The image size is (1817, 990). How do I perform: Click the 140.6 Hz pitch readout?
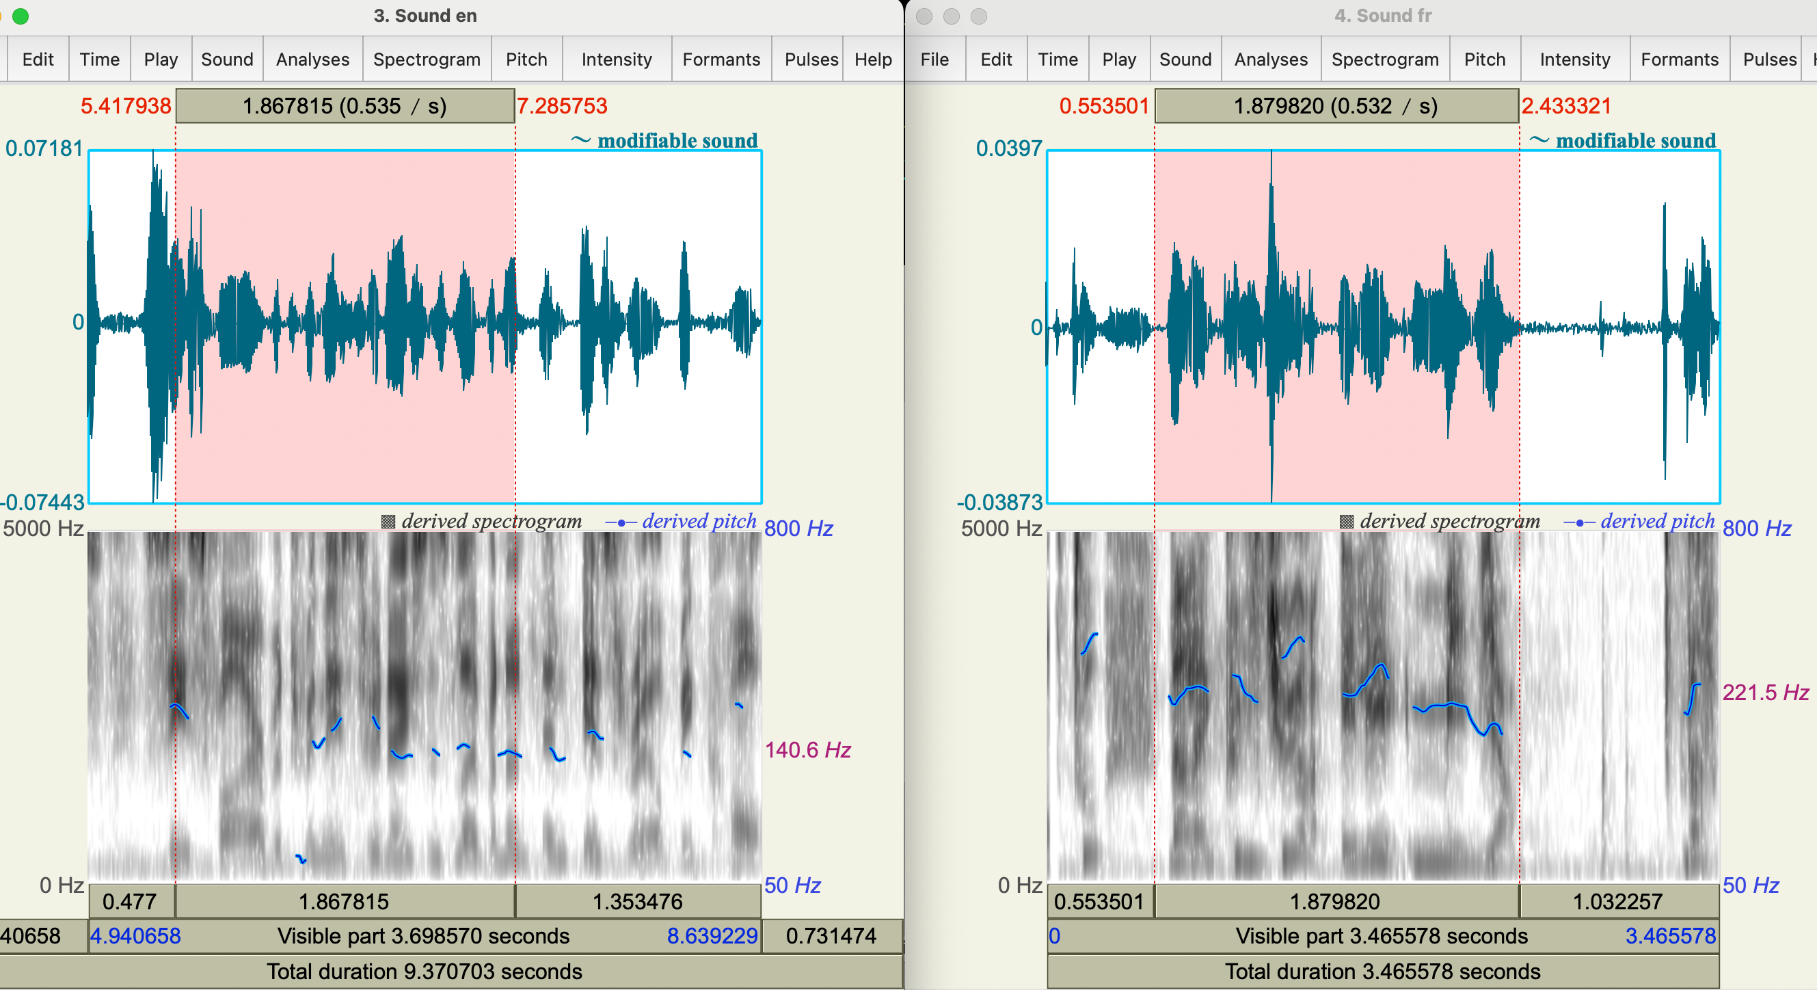(x=808, y=749)
